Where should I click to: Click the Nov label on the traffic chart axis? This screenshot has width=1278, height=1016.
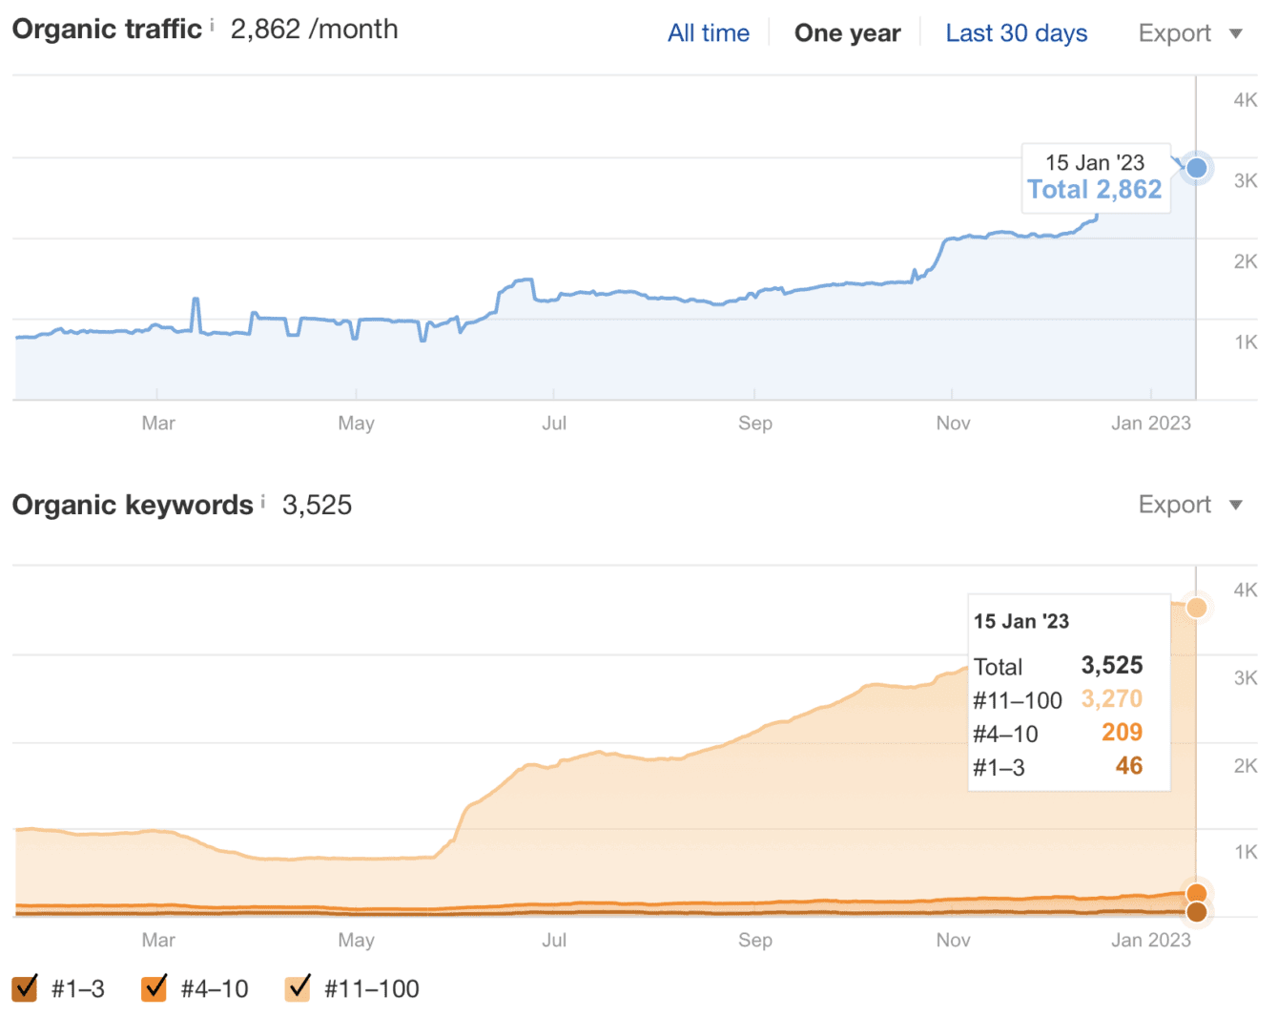tap(953, 423)
